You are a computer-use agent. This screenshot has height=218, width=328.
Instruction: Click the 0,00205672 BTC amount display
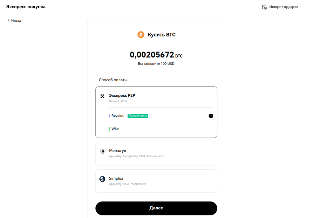pos(156,55)
